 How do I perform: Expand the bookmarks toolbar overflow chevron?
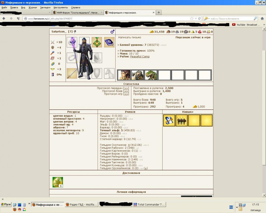pyautogui.click(x=264, y=25)
